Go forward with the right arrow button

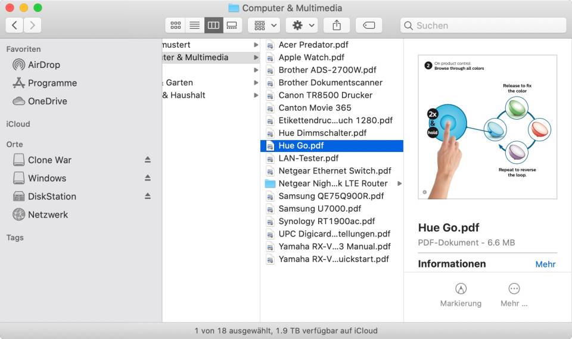pyautogui.click(x=32, y=25)
